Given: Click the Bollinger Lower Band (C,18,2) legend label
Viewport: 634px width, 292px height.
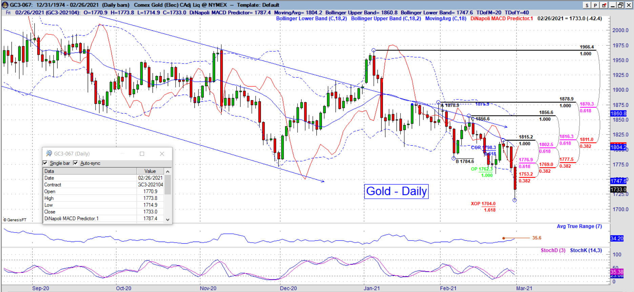Looking at the screenshot, I should 311,19.
